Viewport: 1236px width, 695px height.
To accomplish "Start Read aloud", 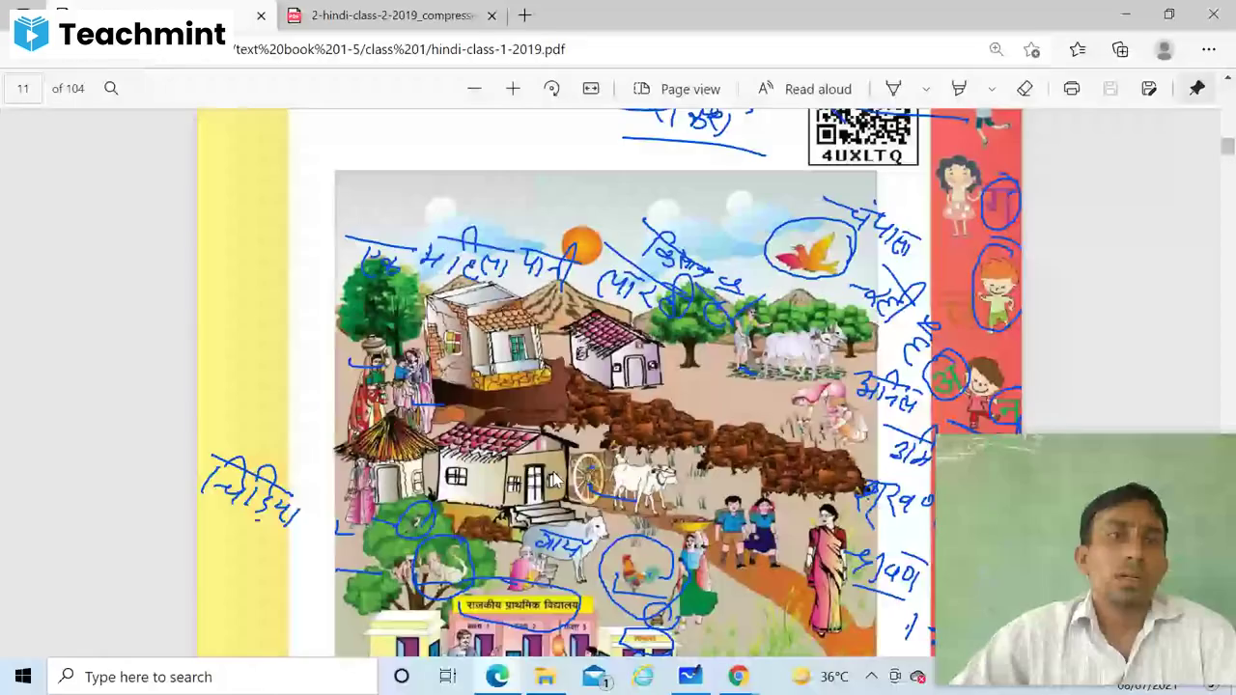I will coord(804,89).
